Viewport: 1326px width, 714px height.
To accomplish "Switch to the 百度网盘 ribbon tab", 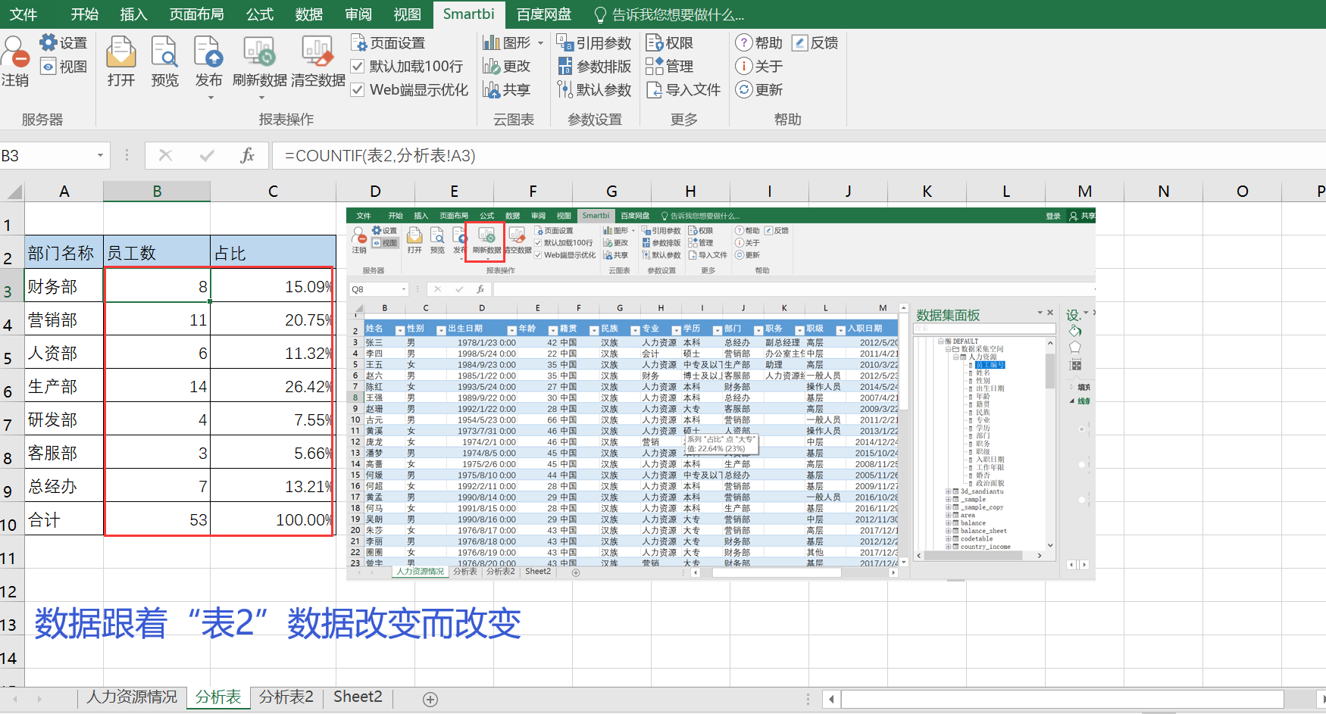I will click(544, 14).
